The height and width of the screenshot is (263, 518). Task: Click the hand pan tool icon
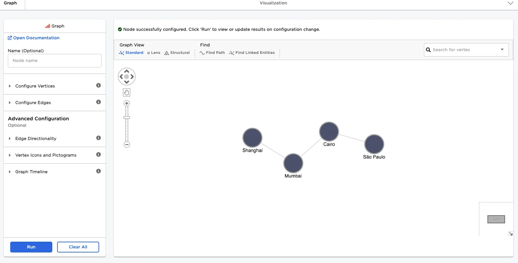pyautogui.click(x=127, y=93)
